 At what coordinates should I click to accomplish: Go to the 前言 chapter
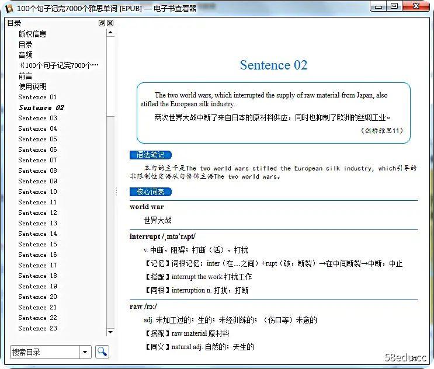[26, 76]
